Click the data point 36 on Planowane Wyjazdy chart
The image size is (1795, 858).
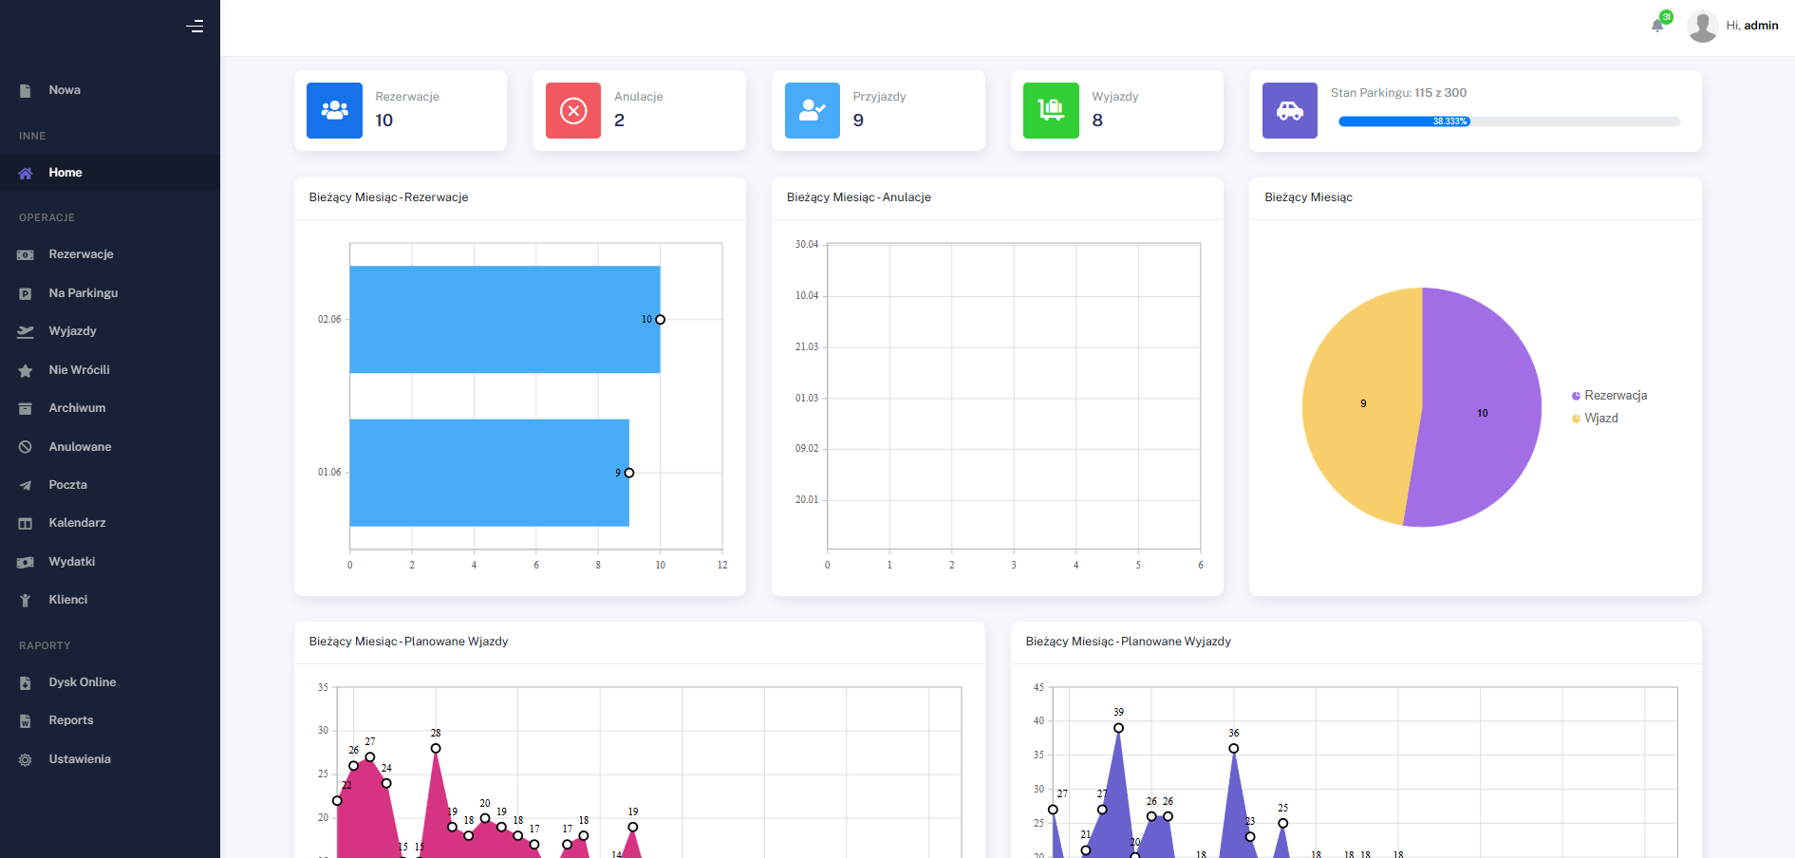click(1234, 749)
